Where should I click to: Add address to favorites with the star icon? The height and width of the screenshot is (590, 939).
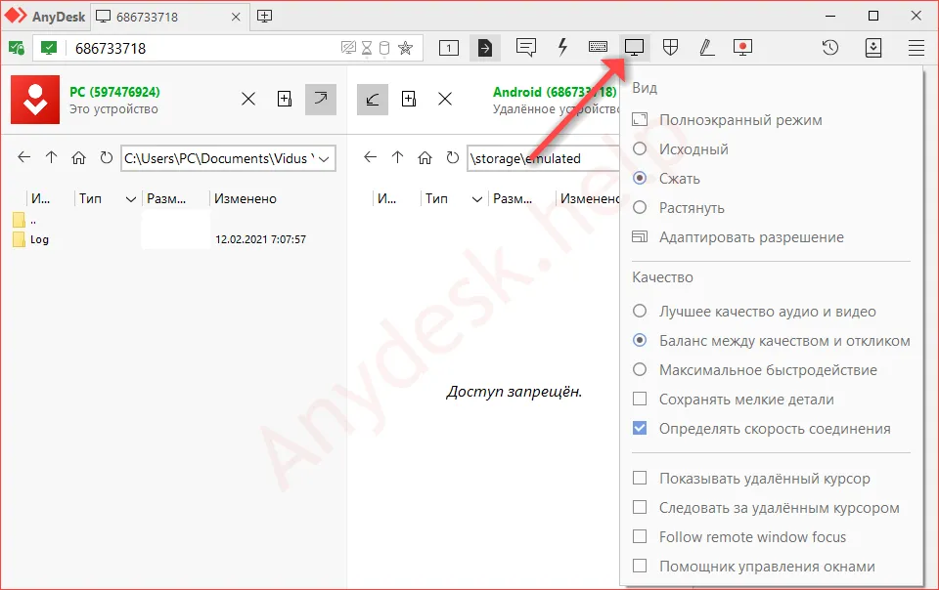pos(405,48)
